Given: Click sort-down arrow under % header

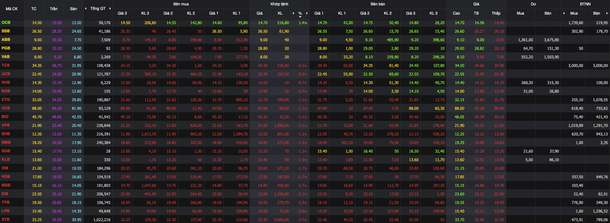Looking at the screenshot, I should 300,16.
